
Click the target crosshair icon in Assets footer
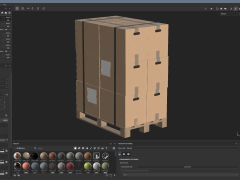tap(107, 175)
